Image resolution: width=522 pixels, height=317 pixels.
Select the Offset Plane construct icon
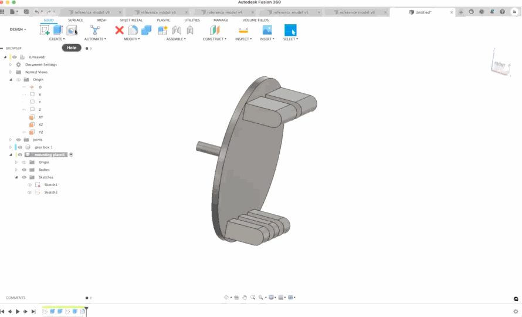coord(215,30)
